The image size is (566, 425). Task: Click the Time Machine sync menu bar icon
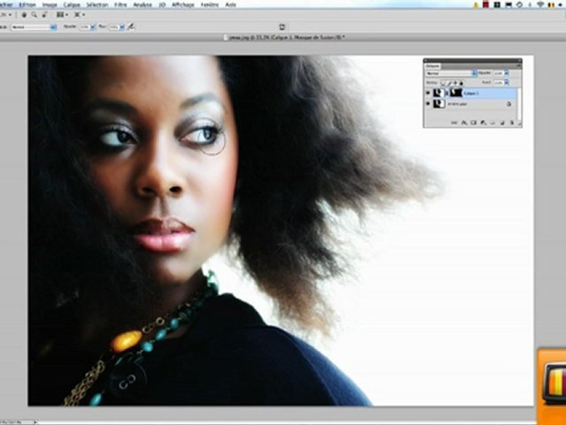pos(519,5)
